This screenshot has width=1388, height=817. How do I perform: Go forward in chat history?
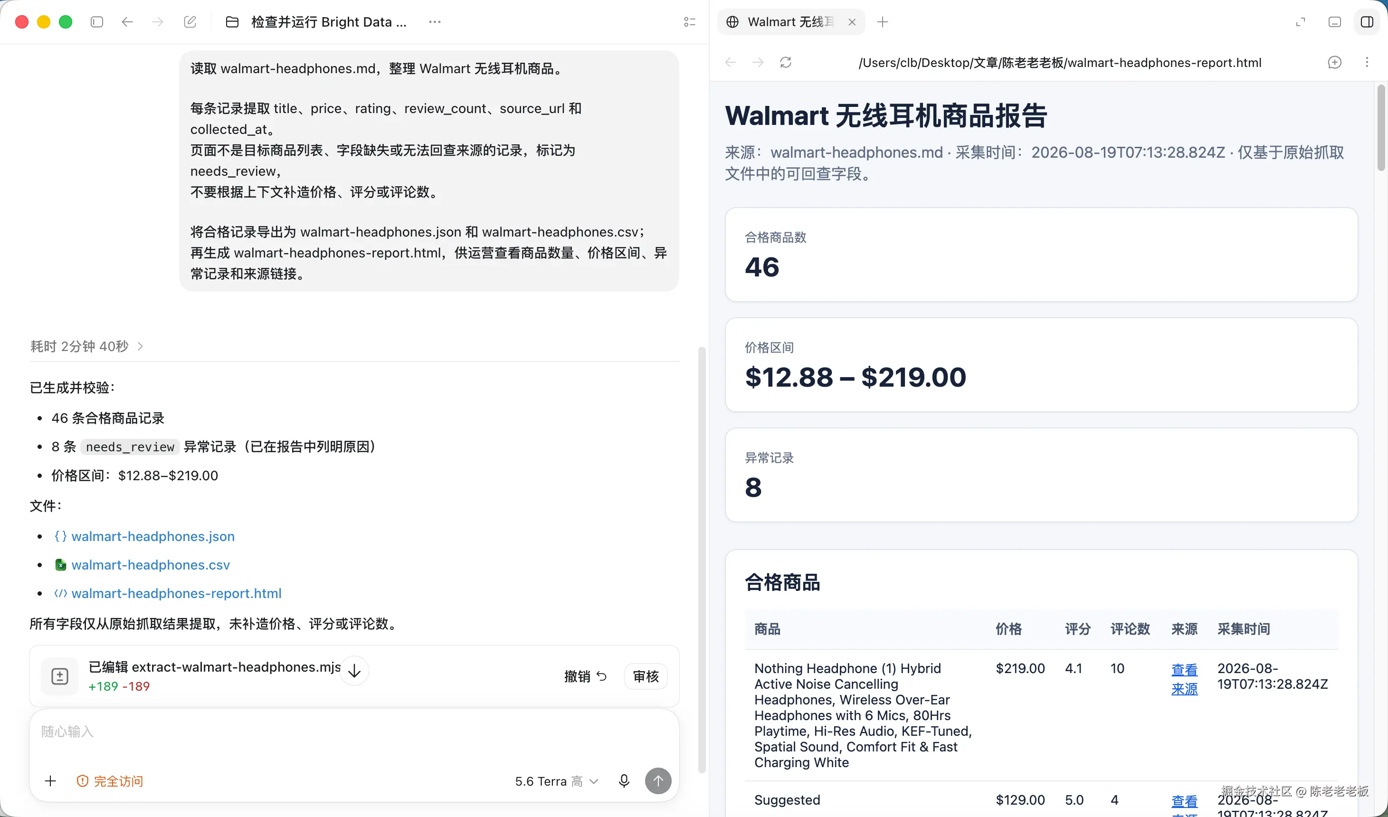(x=158, y=22)
